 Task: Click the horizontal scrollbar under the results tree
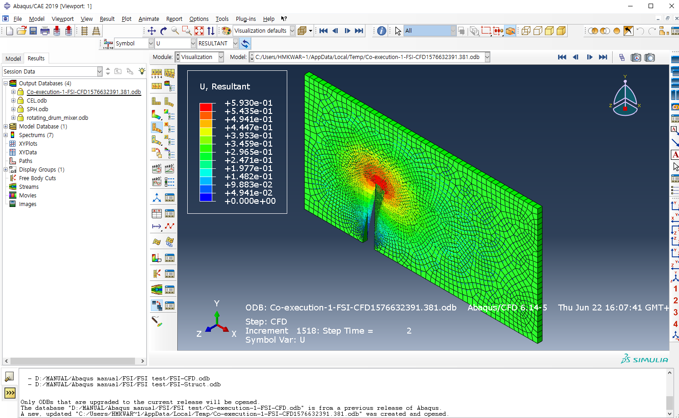74,361
